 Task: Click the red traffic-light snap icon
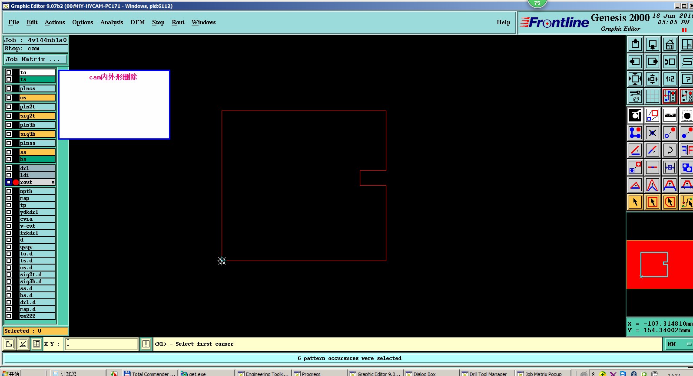(670, 96)
